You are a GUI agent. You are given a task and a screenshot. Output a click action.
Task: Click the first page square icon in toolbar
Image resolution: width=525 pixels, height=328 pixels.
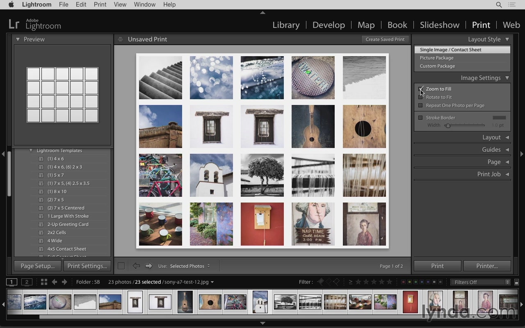[121, 266]
